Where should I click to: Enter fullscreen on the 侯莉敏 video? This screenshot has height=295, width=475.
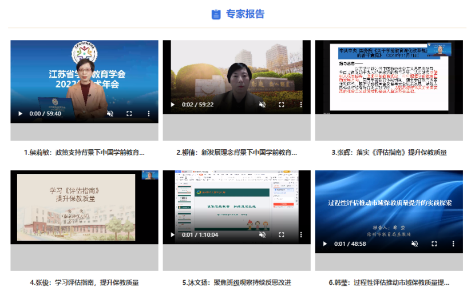pos(129,114)
